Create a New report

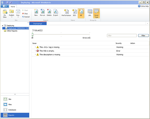pos(36,12)
